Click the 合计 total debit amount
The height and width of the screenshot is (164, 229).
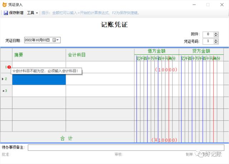[x=164, y=140]
